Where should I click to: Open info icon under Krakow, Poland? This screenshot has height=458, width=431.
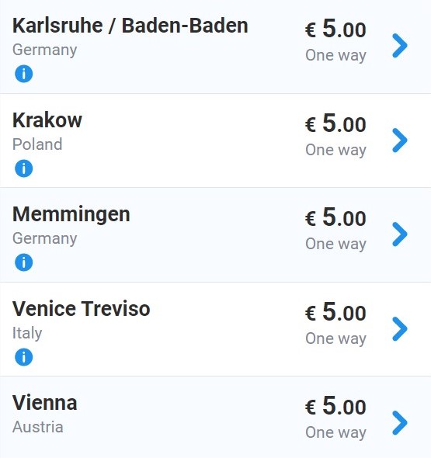coord(23,168)
